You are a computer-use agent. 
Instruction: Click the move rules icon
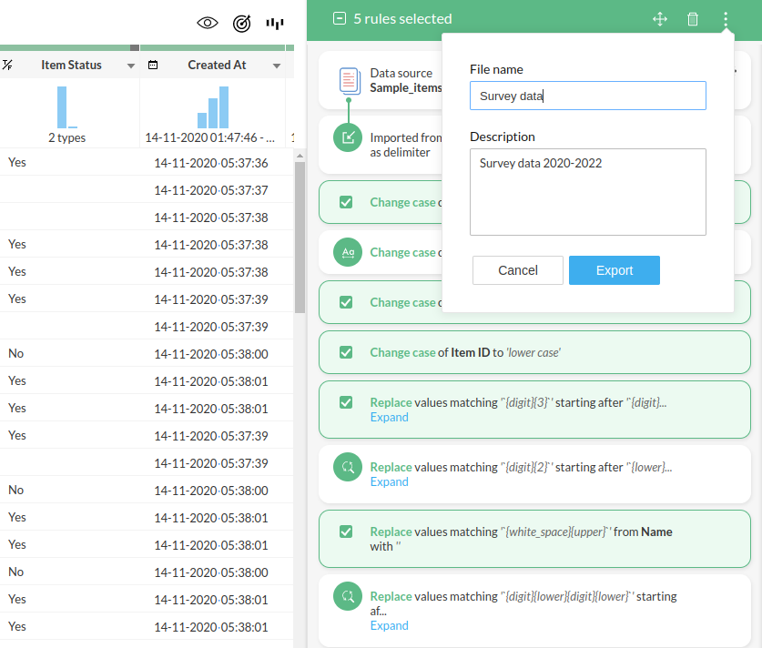pyautogui.click(x=660, y=19)
